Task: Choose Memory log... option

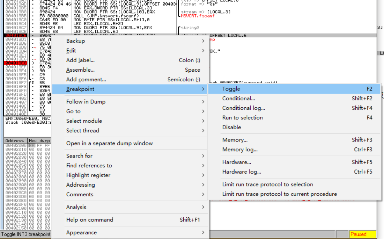Action: pos(294,150)
